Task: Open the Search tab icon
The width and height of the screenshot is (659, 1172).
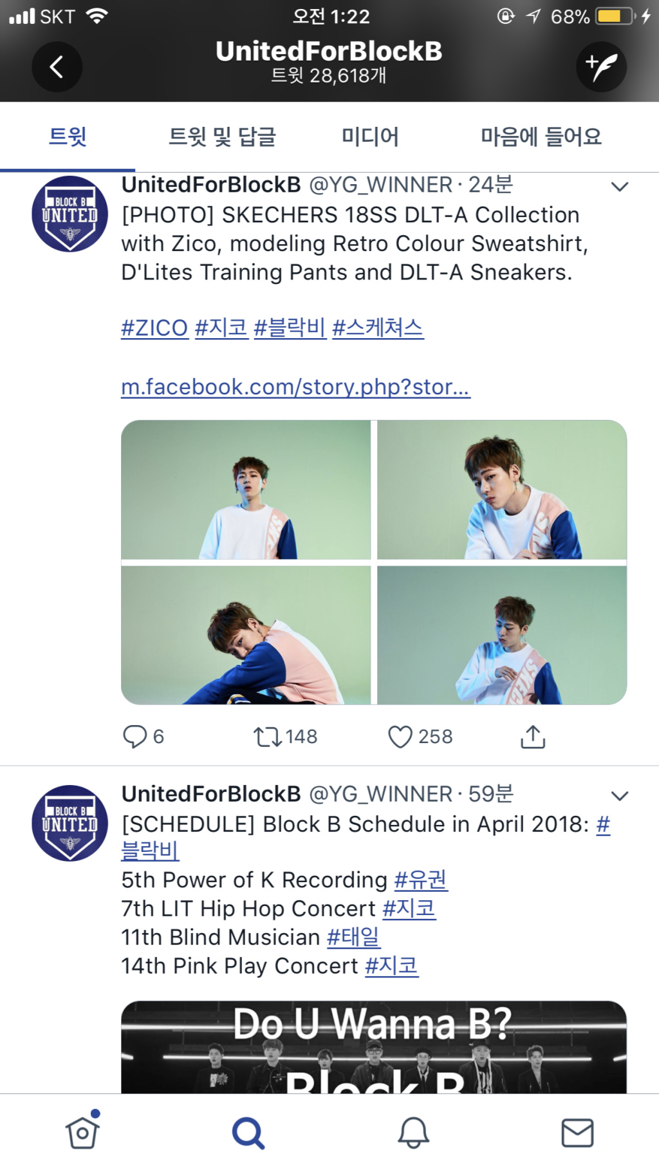Action: [248, 1133]
